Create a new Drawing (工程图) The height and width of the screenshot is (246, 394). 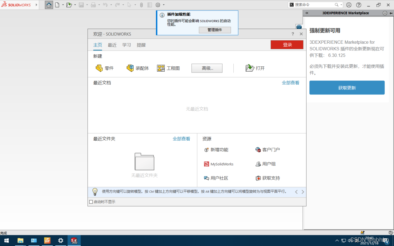click(x=168, y=68)
